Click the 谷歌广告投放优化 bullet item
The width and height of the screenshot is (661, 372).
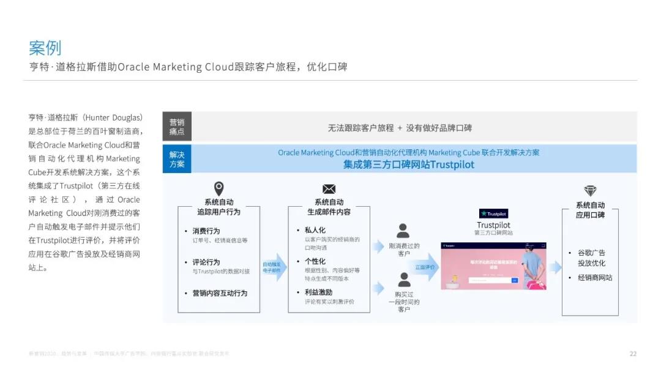591,258
